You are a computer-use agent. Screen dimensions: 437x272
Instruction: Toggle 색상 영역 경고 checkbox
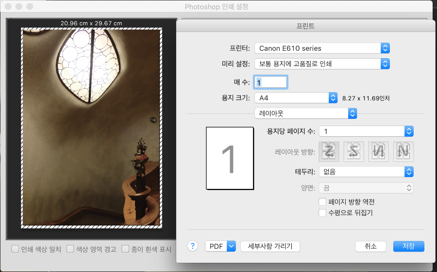click(x=70, y=249)
